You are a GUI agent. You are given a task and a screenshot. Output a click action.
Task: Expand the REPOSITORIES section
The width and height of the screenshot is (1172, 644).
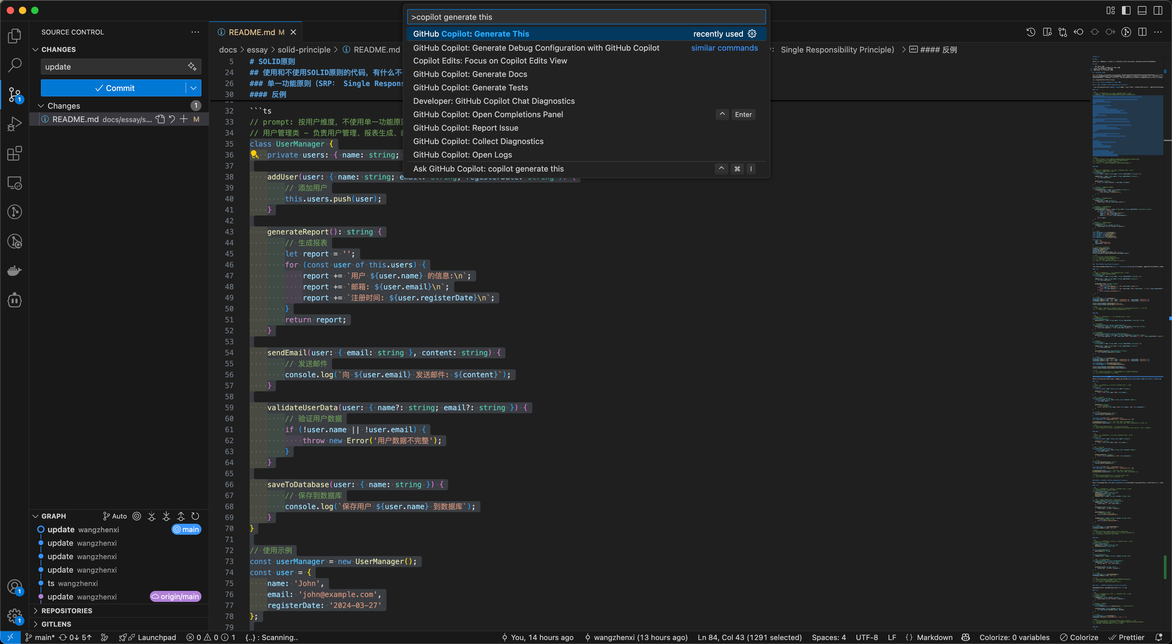67,611
